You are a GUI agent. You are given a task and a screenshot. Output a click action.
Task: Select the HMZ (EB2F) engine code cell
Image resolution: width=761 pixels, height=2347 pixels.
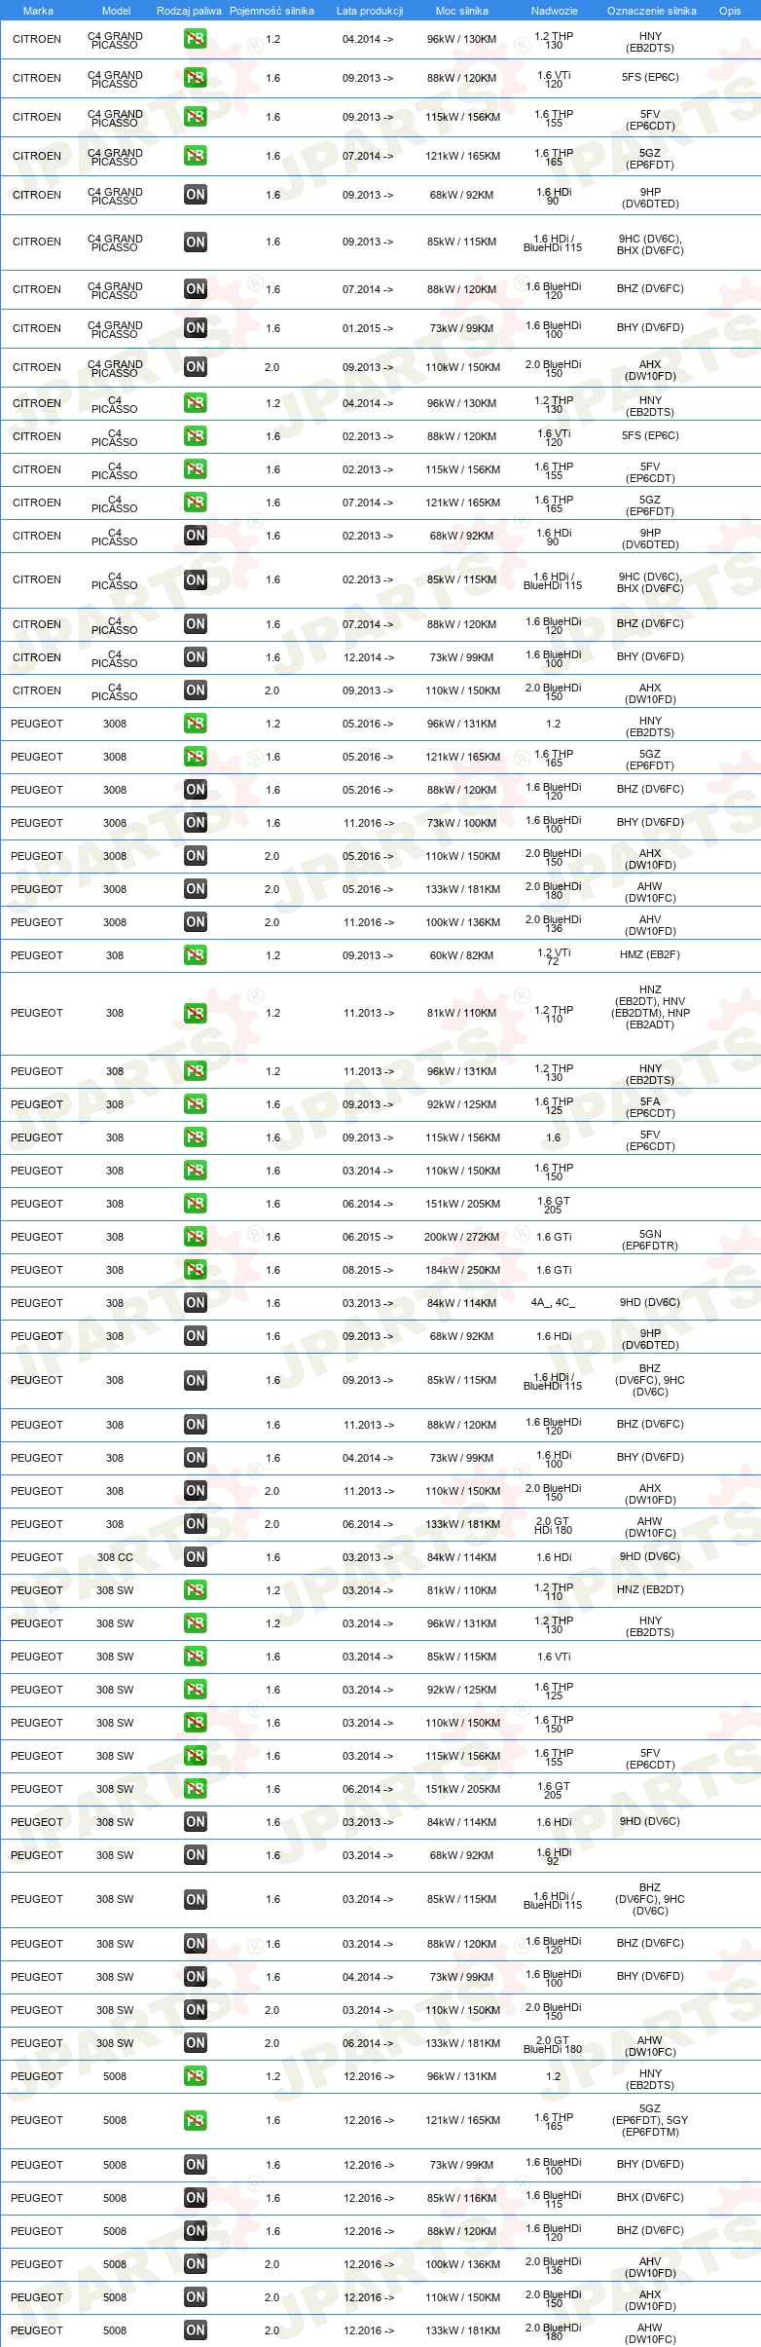[x=650, y=955]
